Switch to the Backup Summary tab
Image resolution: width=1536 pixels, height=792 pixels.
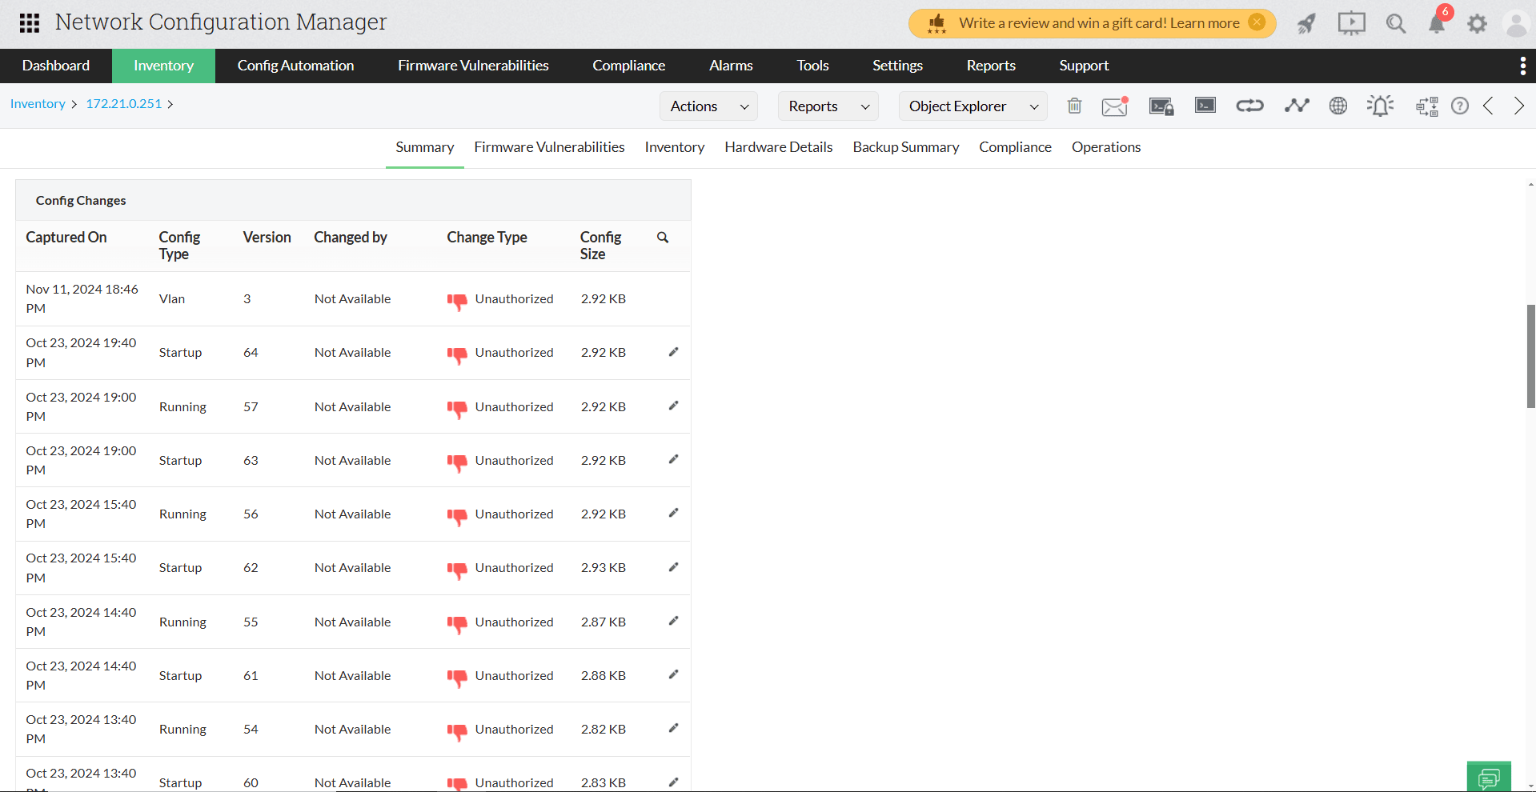click(x=905, y=147)
